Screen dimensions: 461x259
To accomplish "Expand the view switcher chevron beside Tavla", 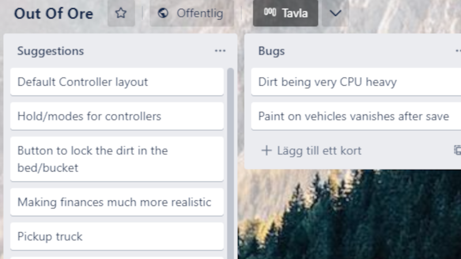I will point(335,13).
